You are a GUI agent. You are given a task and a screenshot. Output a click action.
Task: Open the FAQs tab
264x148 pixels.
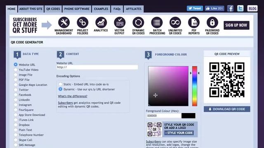(x=117, y=9)
